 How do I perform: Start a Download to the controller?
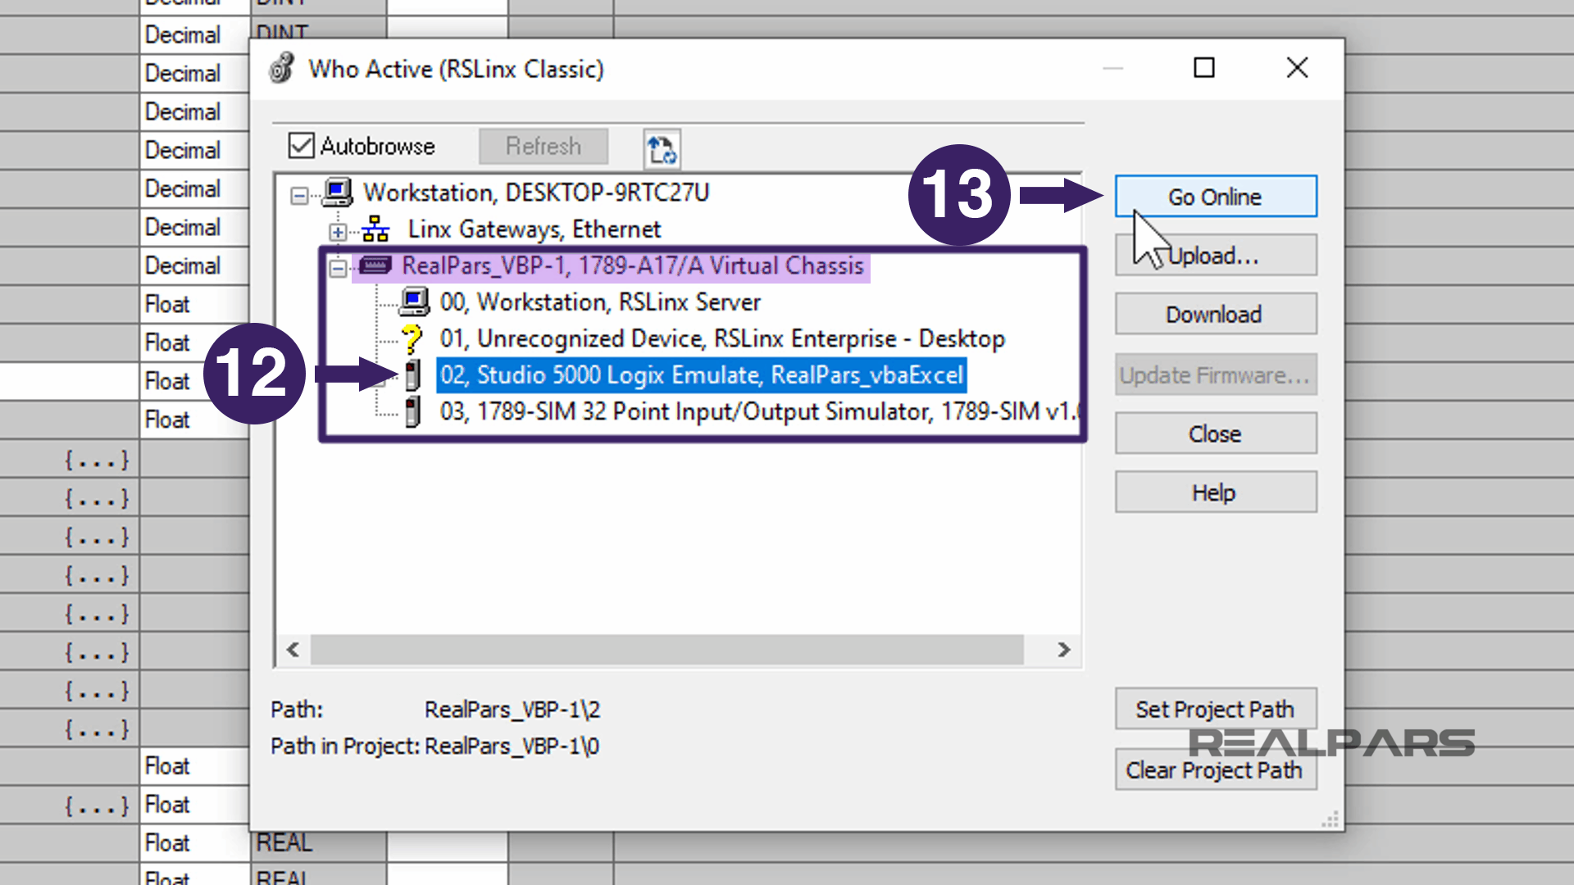[1215, 314]
